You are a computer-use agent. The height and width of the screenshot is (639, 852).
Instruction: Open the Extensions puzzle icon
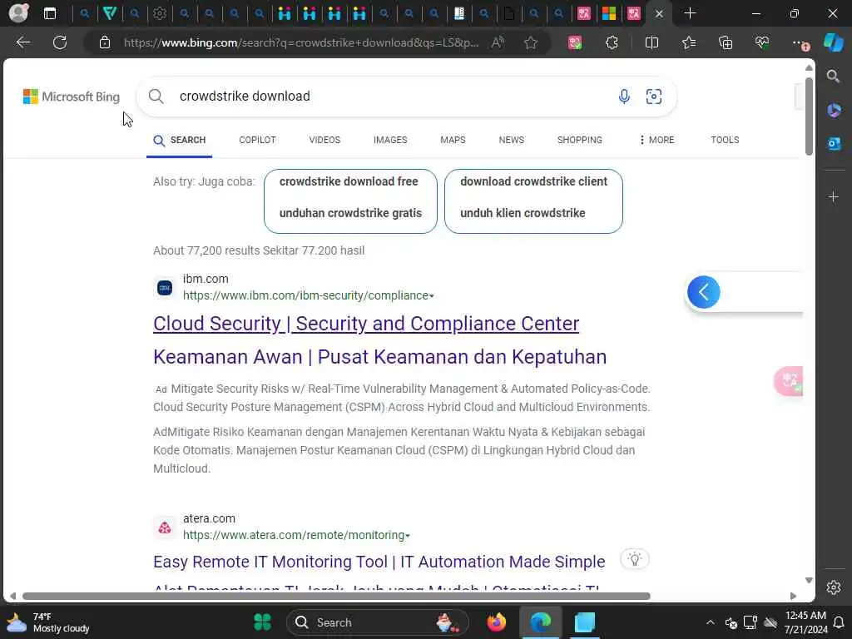[612, 42]
